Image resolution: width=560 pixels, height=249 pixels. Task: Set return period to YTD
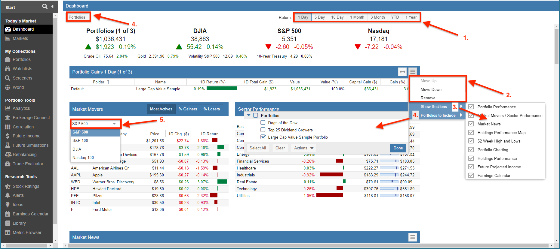[x=395, y=17]
